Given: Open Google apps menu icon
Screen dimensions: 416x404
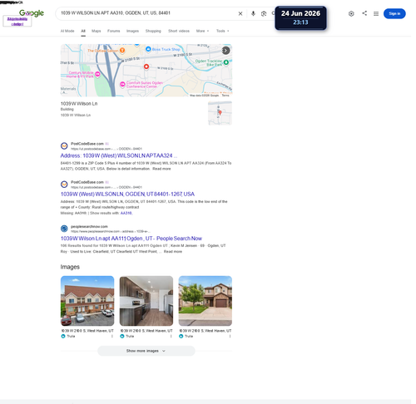Looking at the screenshot, I should tap(376, 13).
